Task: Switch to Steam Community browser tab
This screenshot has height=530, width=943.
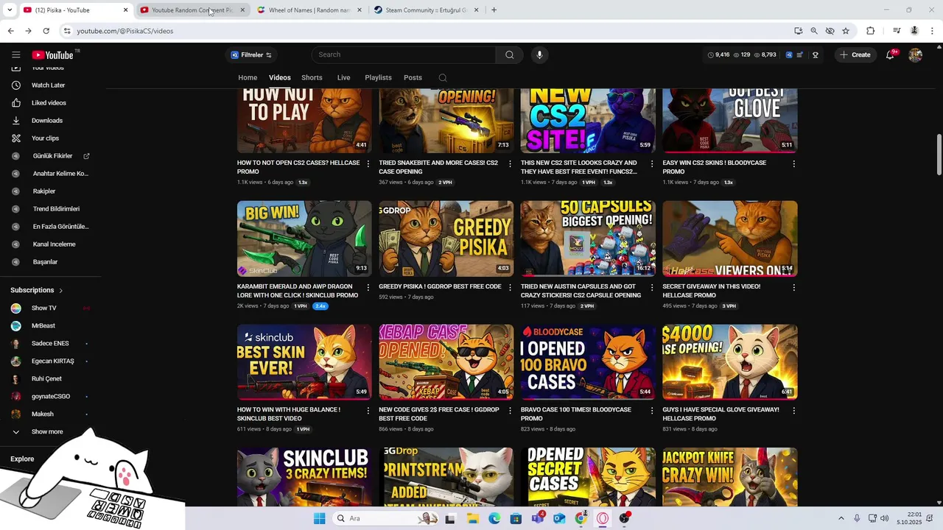Action: point(427,10)
